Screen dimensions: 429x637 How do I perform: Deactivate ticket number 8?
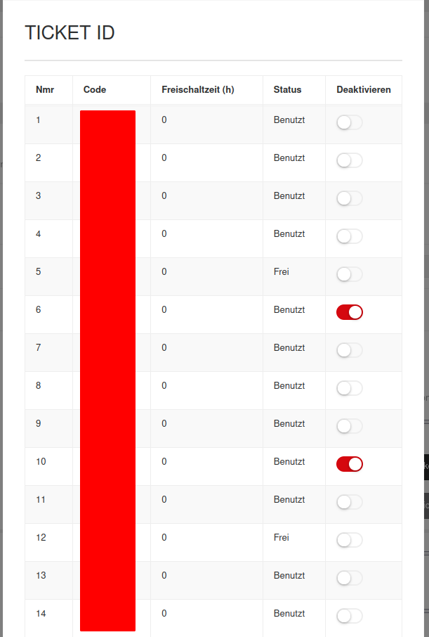pos(349,388)
